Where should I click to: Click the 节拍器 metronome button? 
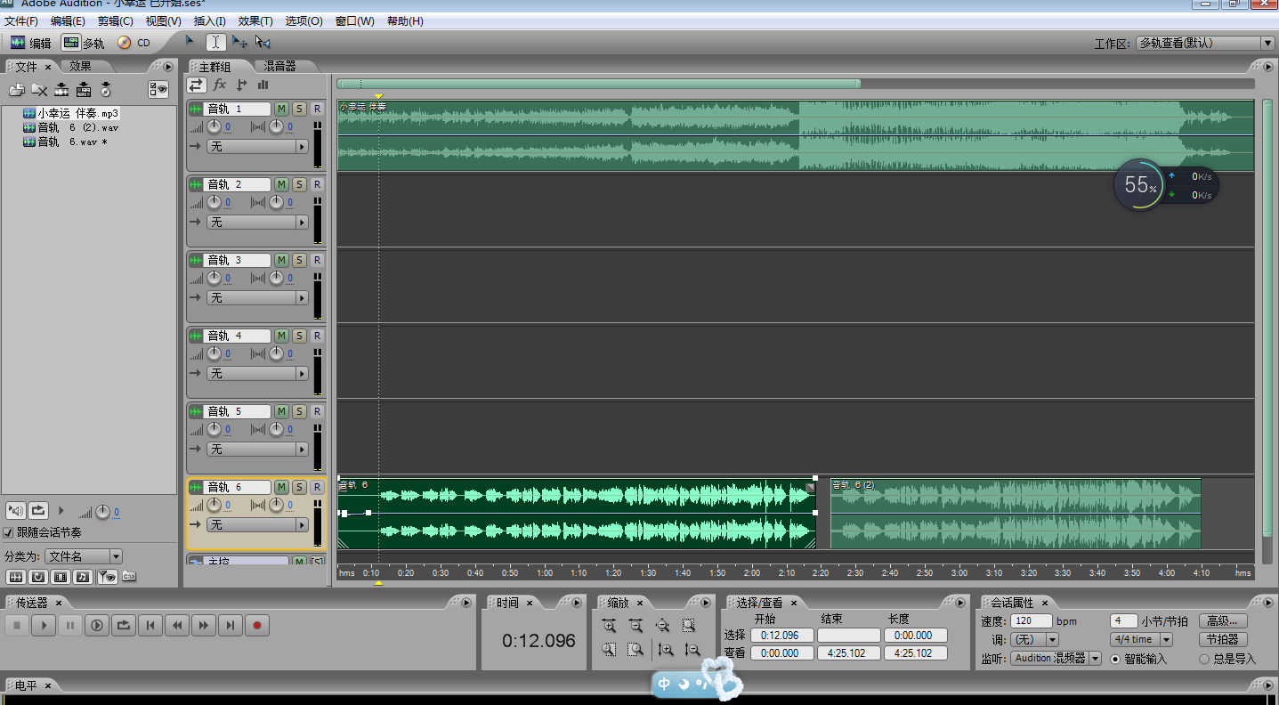point(1223,639)
